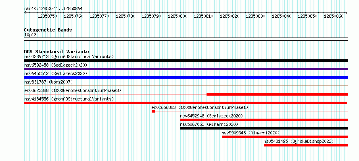Click ruler position 12850780
Screen dimensions: 359x161
pyautogui.click(x=125, y=16)
